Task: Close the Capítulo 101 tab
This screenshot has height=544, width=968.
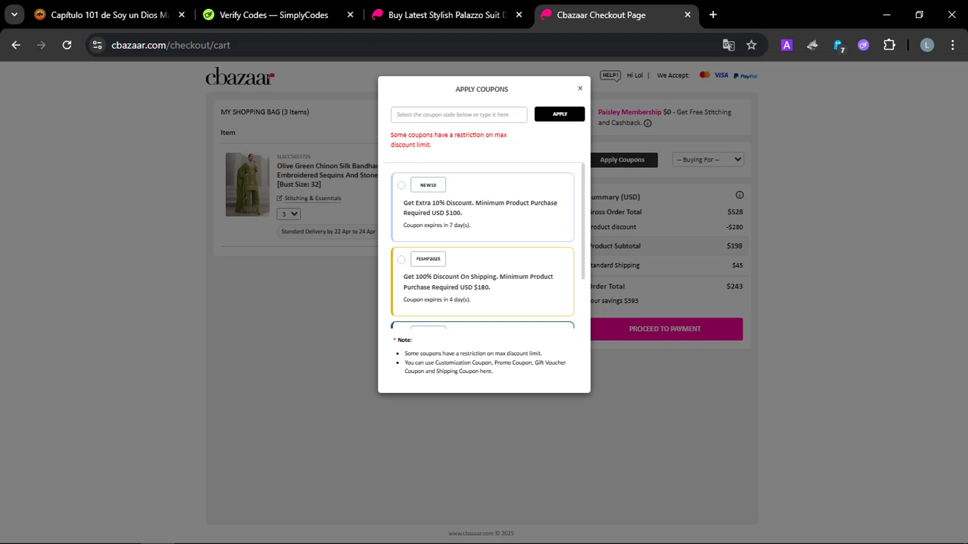Action: click(181, 14)
